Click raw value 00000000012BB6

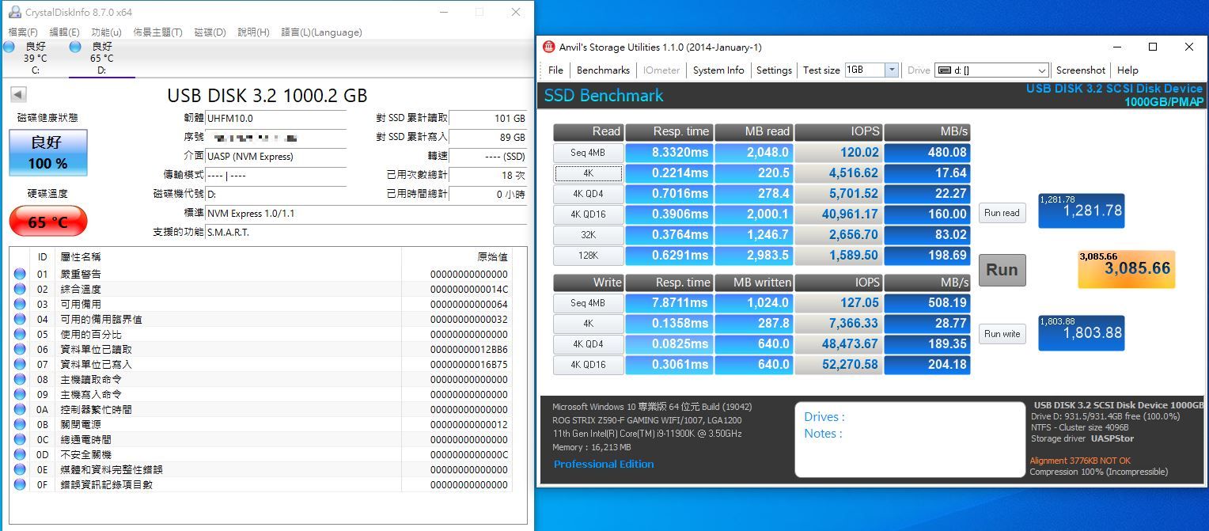pos(469,349)
